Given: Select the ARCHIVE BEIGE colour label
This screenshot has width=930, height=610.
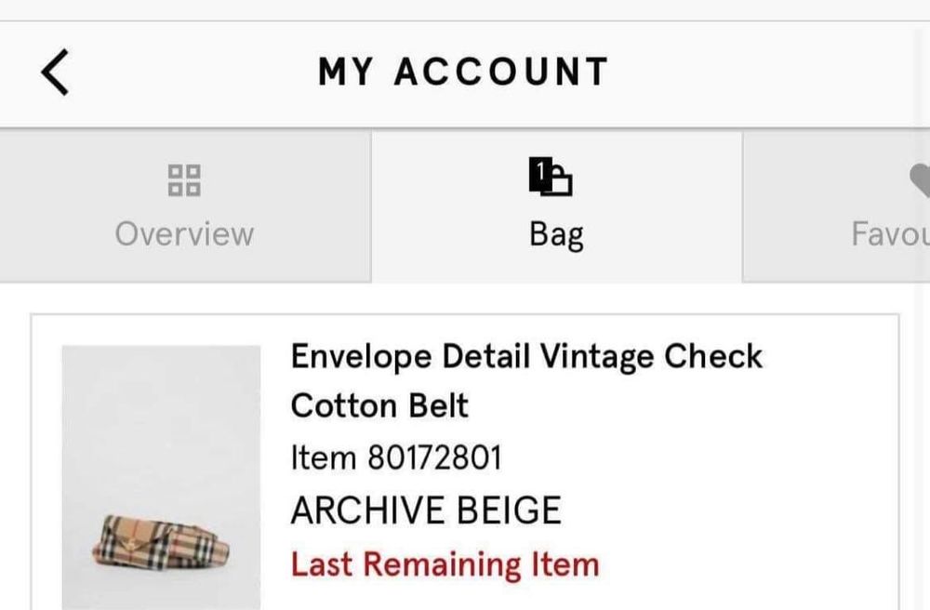Looking at the screenshot, I should tap(426, 511).
